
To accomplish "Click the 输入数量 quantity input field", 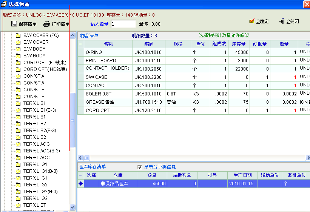I will click(x=123, y=24).
